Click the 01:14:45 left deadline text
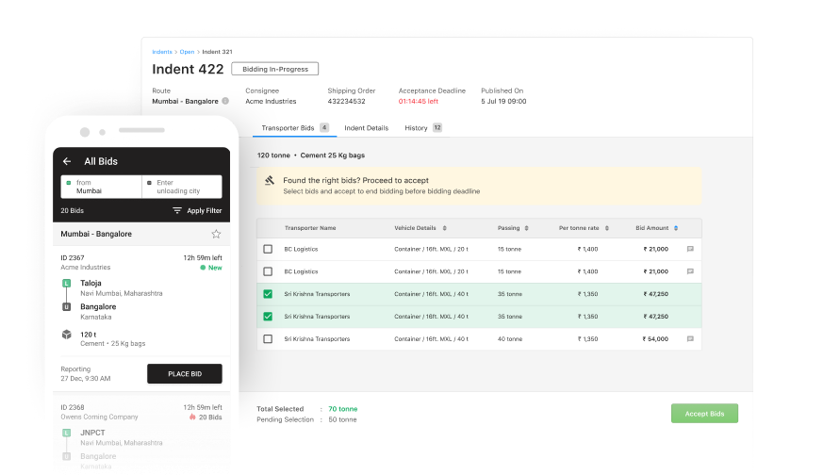This screenshot has width=824, height=475. tap(418, 101)
